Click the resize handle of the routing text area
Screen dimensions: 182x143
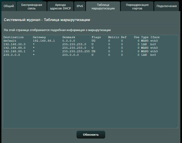tap(177, 127)
